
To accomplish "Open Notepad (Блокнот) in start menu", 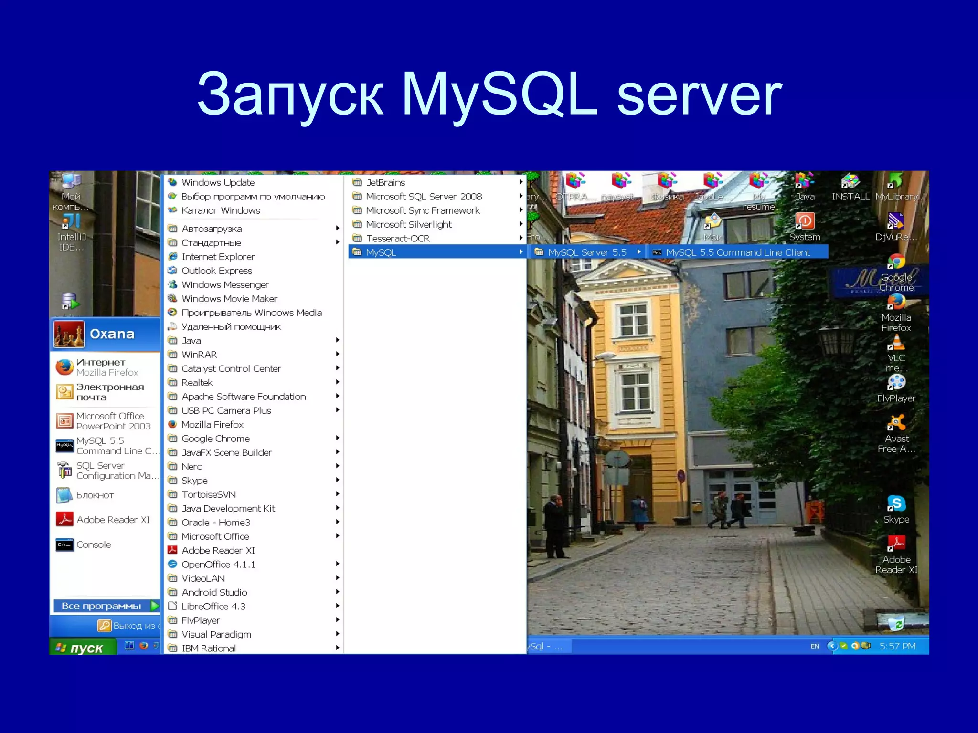I will [x=105, y=495].
